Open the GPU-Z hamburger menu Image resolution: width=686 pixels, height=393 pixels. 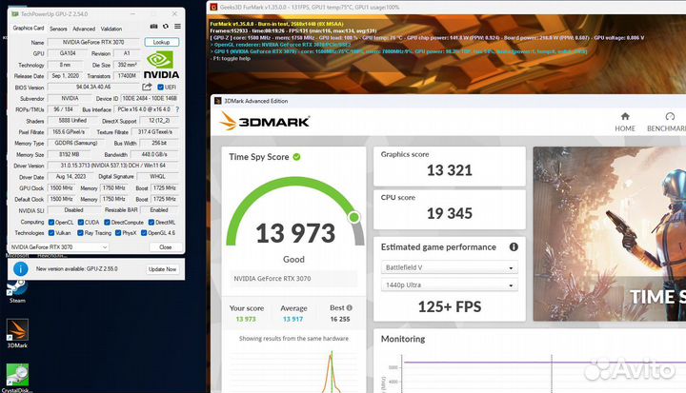pos(177,27)
